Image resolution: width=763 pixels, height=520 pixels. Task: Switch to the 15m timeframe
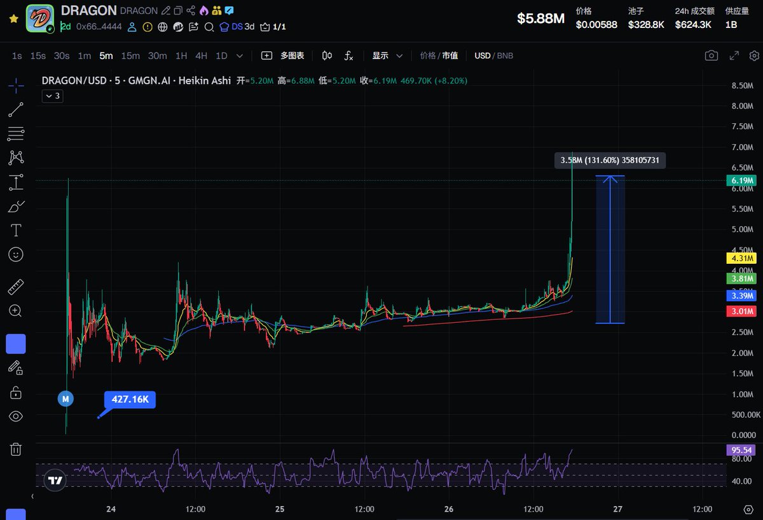(130, 55)
